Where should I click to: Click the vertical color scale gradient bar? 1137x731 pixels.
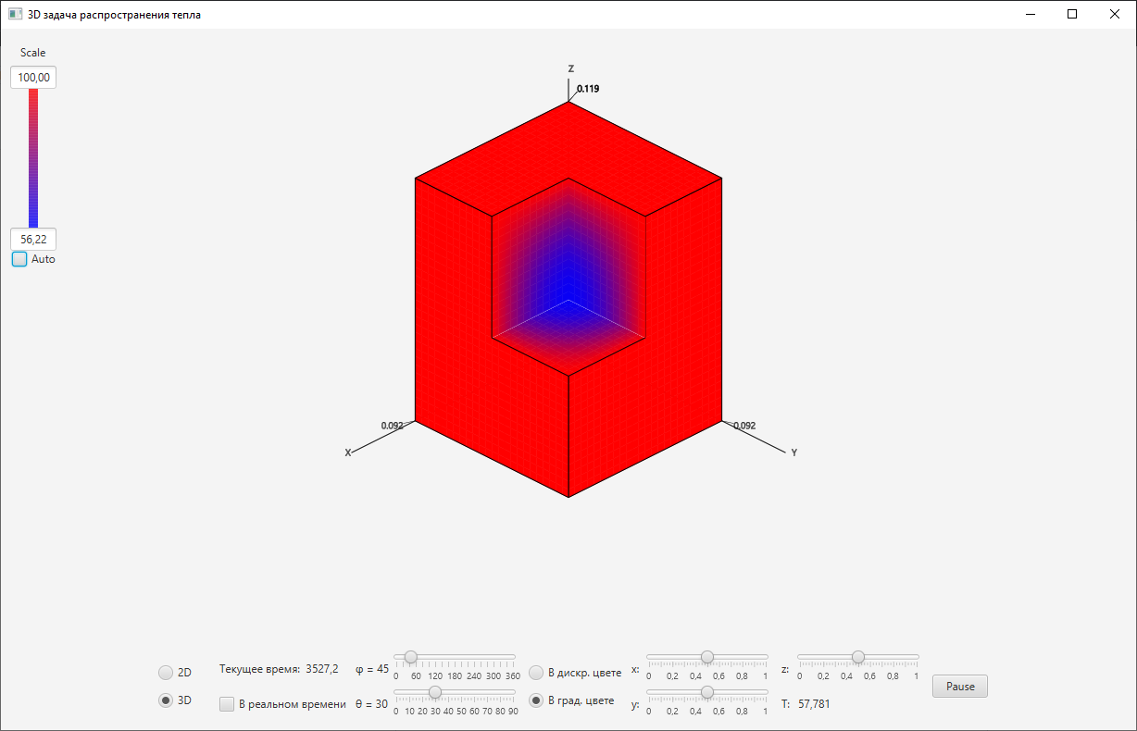click(x=33, y=157)
